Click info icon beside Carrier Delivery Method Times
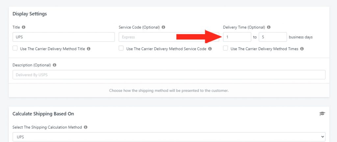The height and width of the screenshot is (142, 337). click(302, 49)
